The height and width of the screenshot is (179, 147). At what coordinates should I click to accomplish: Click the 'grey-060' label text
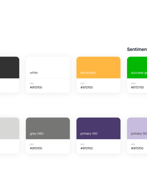(x=37, y=134)
